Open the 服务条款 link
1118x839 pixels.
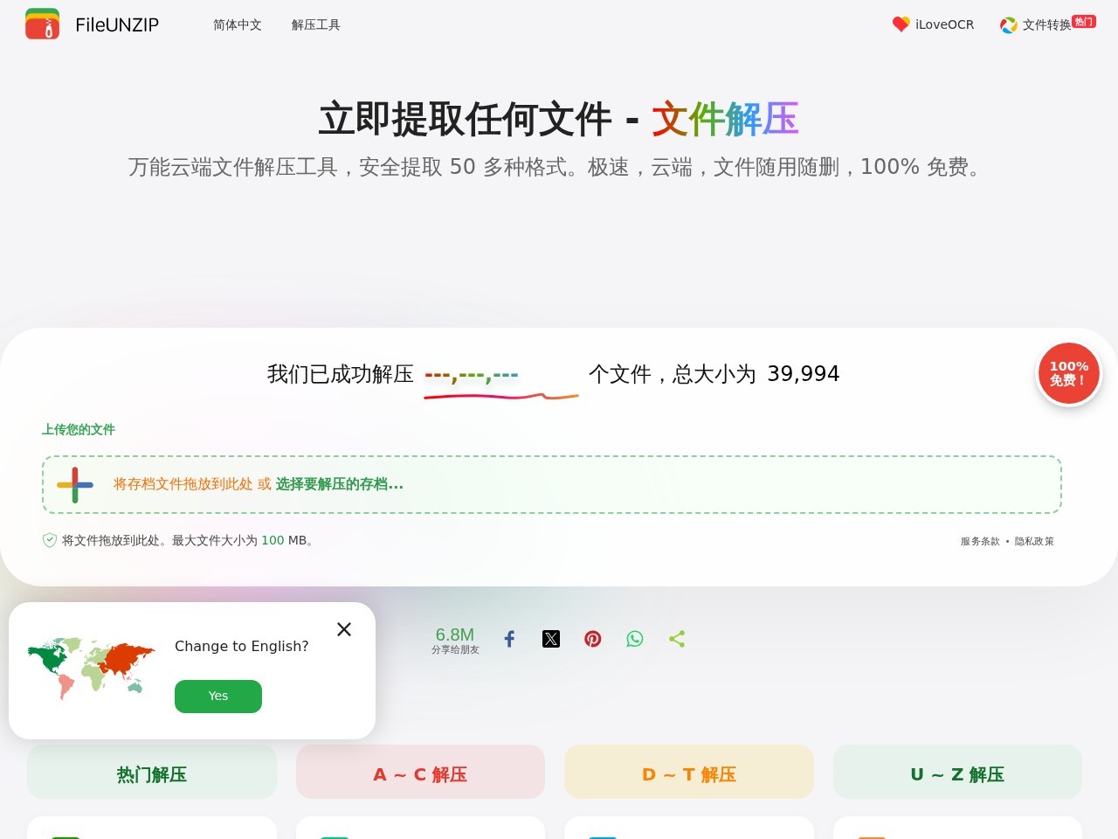pos(980,541)
